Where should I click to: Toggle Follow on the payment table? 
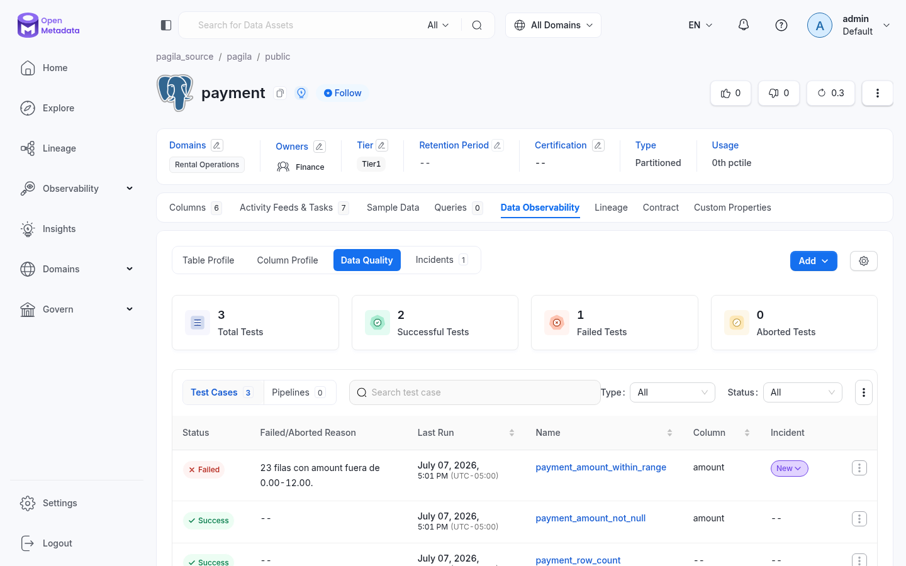[342, 93]
